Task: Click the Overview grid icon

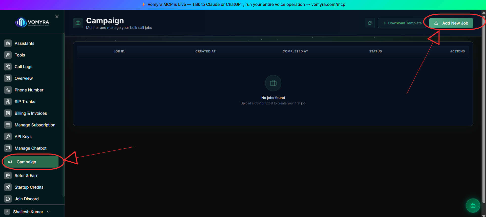Action: pyautogui.click(x=8, y=78)
